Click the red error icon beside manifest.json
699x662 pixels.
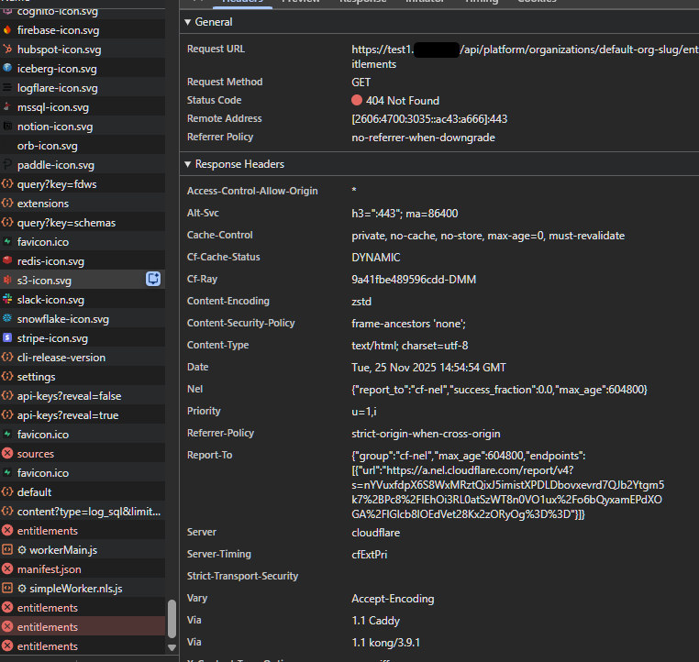(x=7, y=568)
